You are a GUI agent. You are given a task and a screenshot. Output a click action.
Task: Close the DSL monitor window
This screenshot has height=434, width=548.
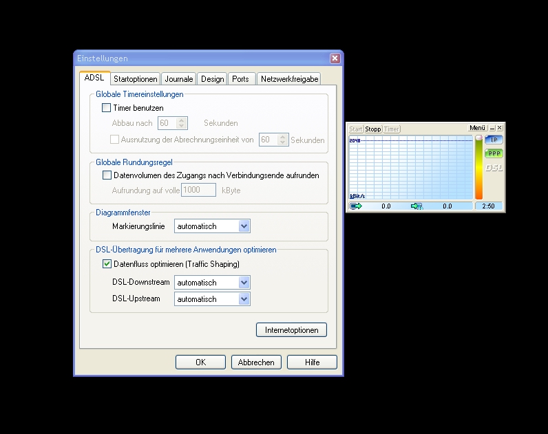coord(500,128)
